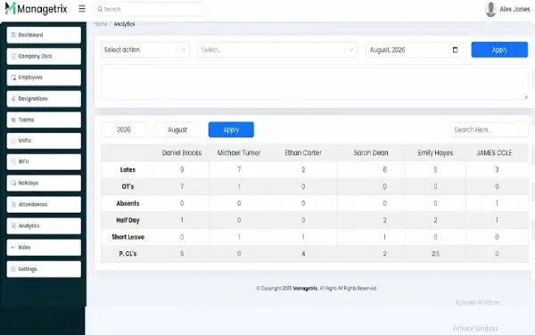535x335 pixels.
Task: Click the Analytics breadcrumb
Action: tap(124, 24)
